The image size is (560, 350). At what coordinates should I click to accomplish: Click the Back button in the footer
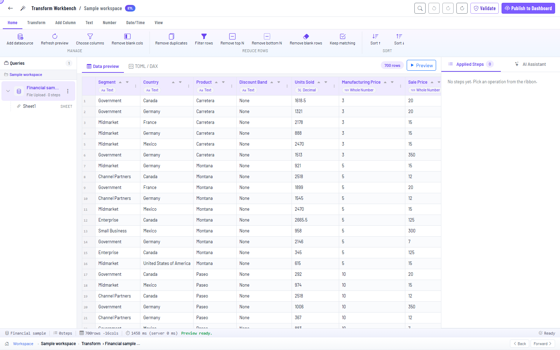pyautogui.click(x=519, y=344)
